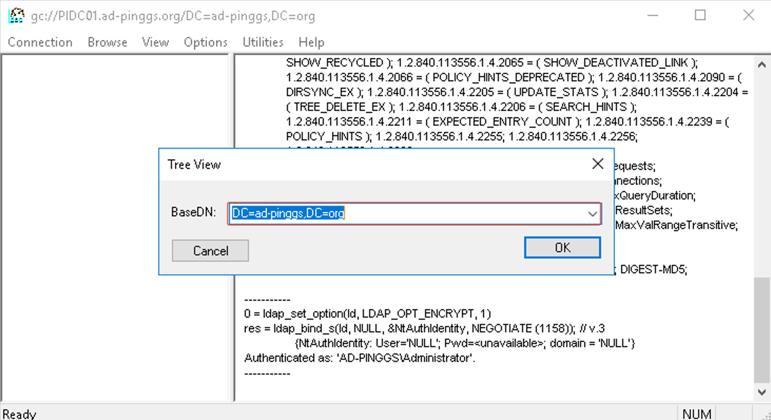Image resolution: width=771 pixels, height=420 pixels.
Task: Open the Connection menu
Action: click(40, 42)
